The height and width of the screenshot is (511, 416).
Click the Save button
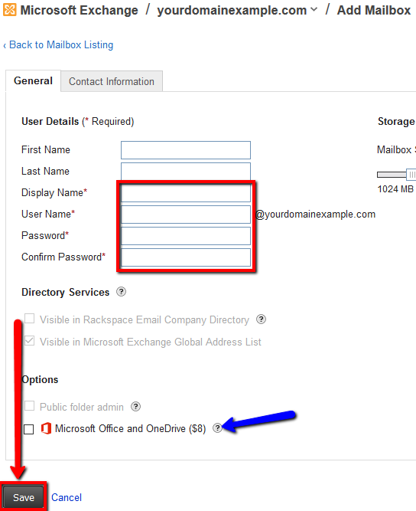[23, 497]
